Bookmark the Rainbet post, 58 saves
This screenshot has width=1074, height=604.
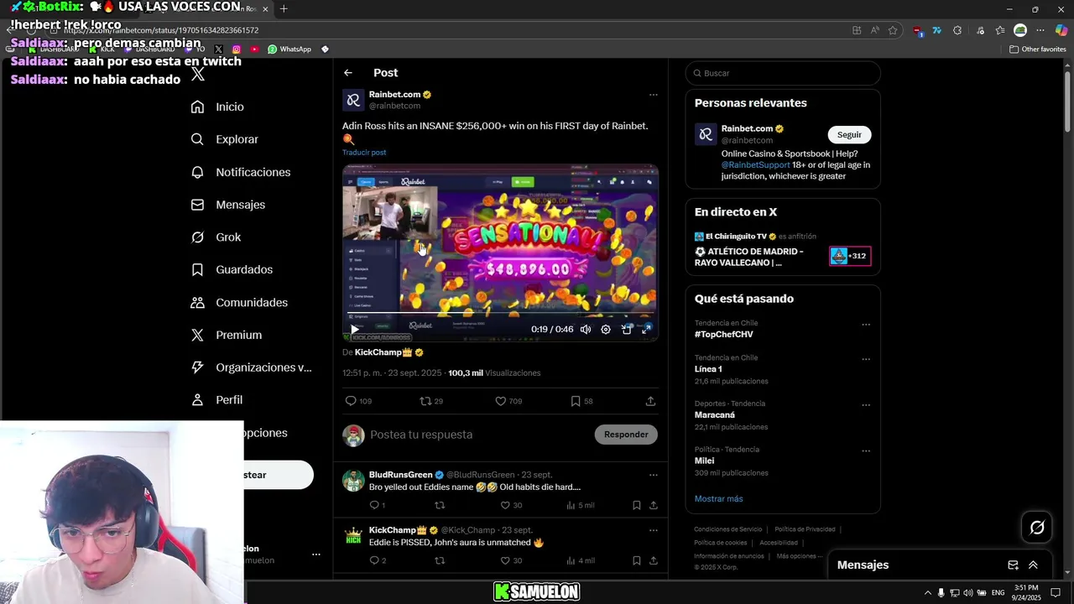tap(581, 401)
